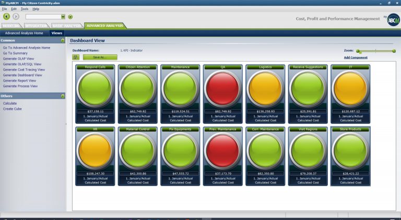Click the save icon beside Save As
This screenshot has width=401, height=220.
[76, 57]
